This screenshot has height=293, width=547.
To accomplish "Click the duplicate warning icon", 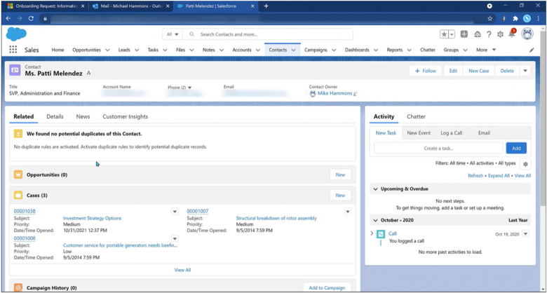I will 18,134.
